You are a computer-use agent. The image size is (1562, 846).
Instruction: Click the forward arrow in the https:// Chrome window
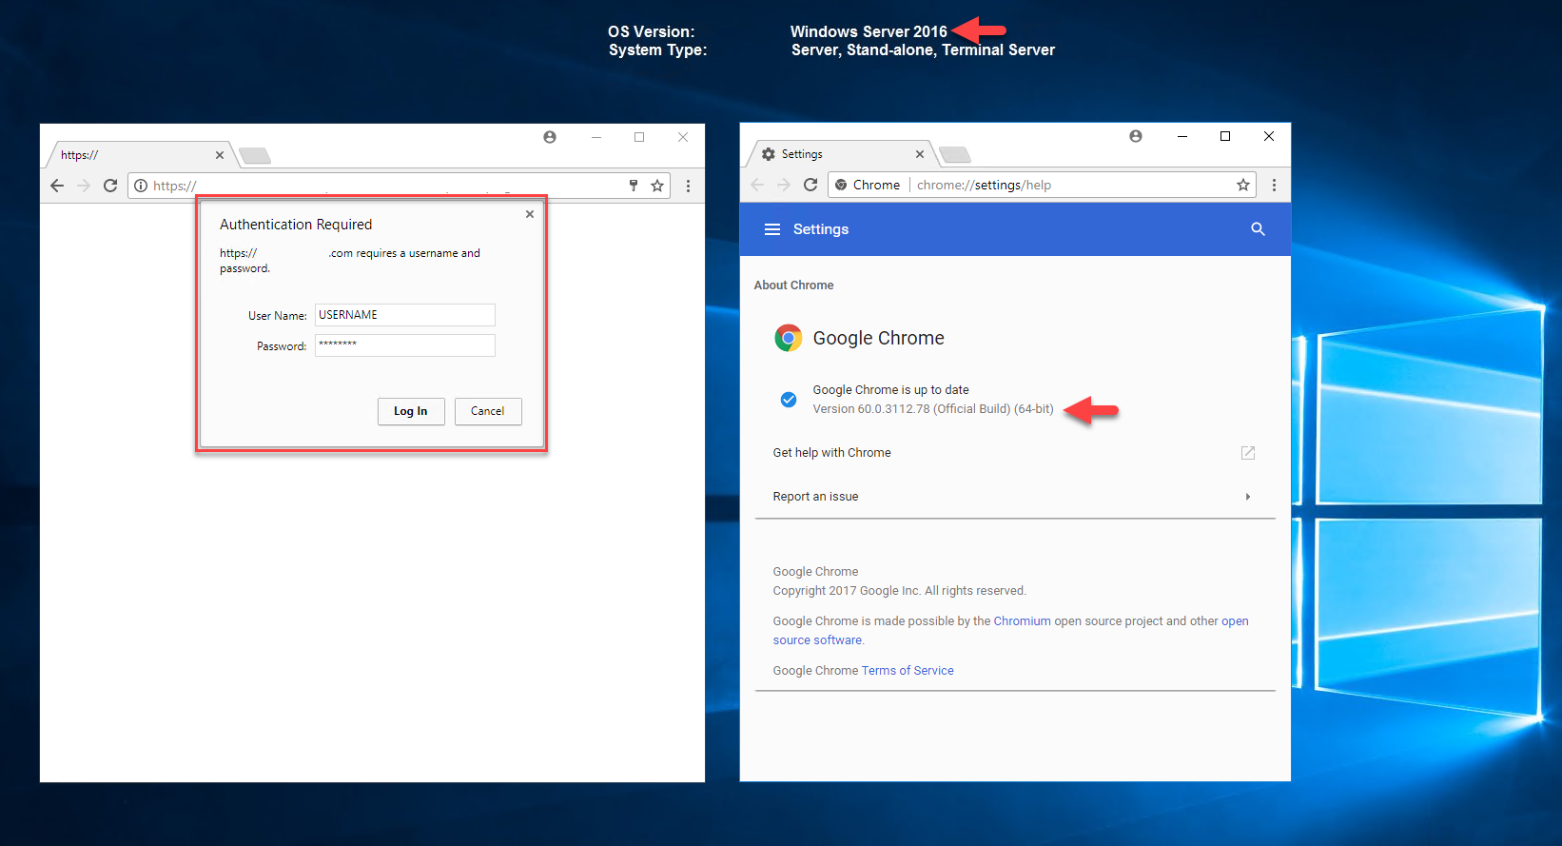click(84, 186)
